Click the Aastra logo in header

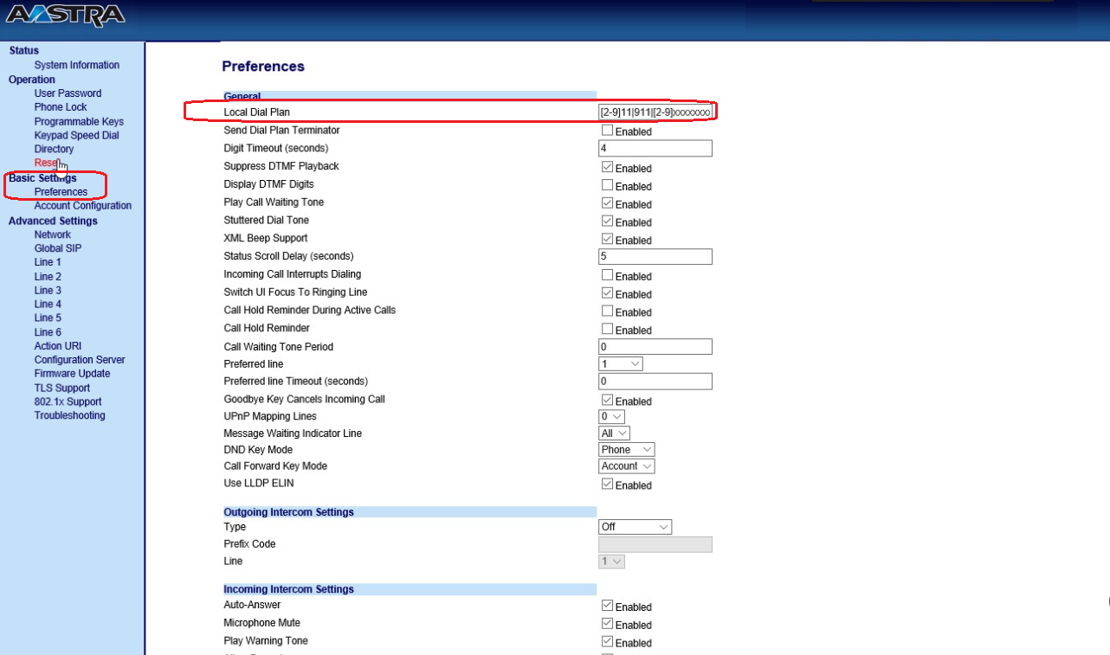point(65,16)
